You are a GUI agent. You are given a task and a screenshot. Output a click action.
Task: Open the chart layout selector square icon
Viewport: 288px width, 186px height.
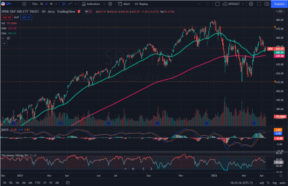tap(217, 4)
